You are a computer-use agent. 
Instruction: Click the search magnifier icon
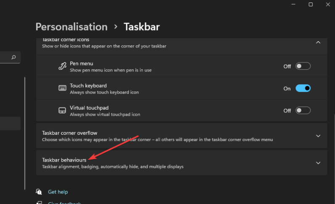(x=13, y=58)
